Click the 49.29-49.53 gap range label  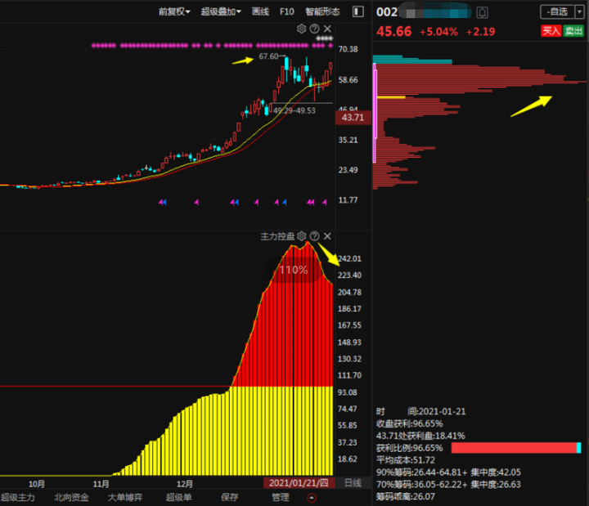(294, 110)
